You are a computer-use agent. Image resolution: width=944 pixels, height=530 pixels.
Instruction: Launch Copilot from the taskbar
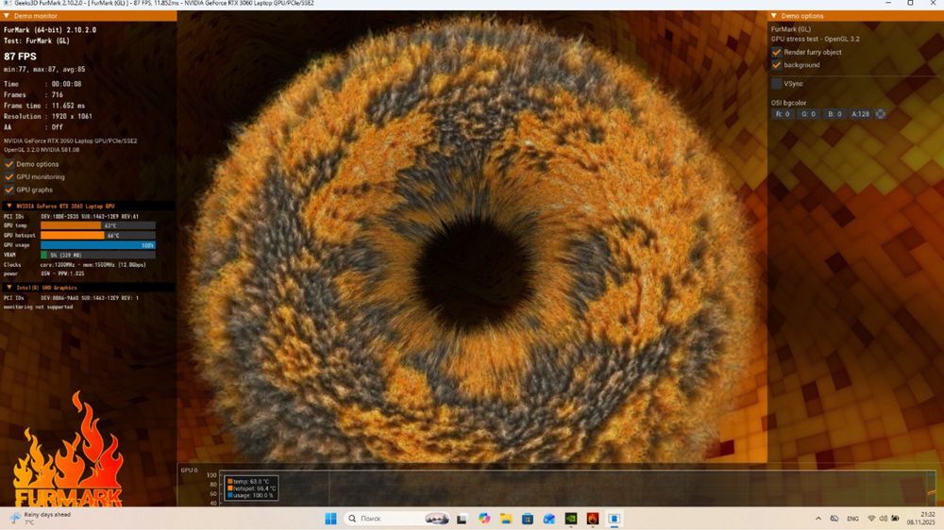484,519
